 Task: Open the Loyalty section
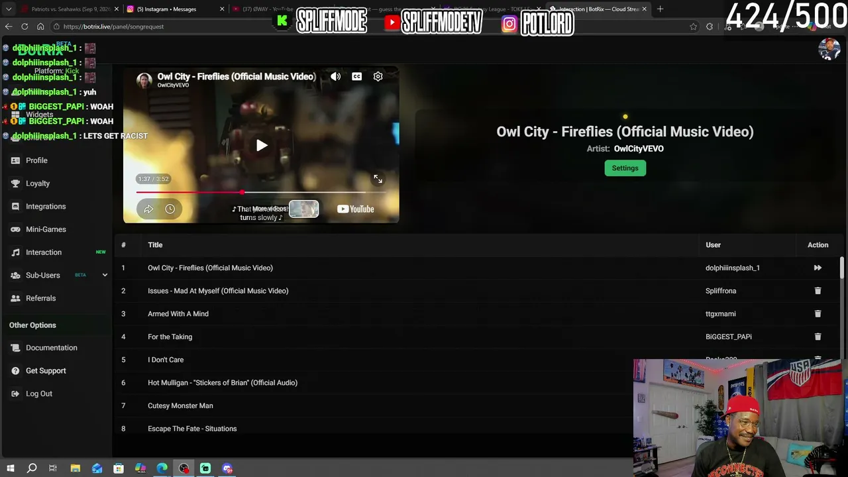point(38,184)
